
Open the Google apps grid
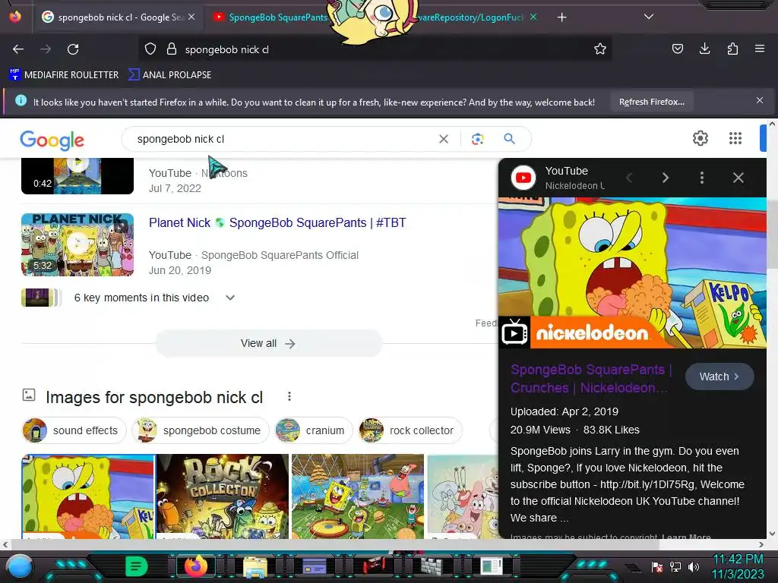pyautogui.click(x=735, y=138)
